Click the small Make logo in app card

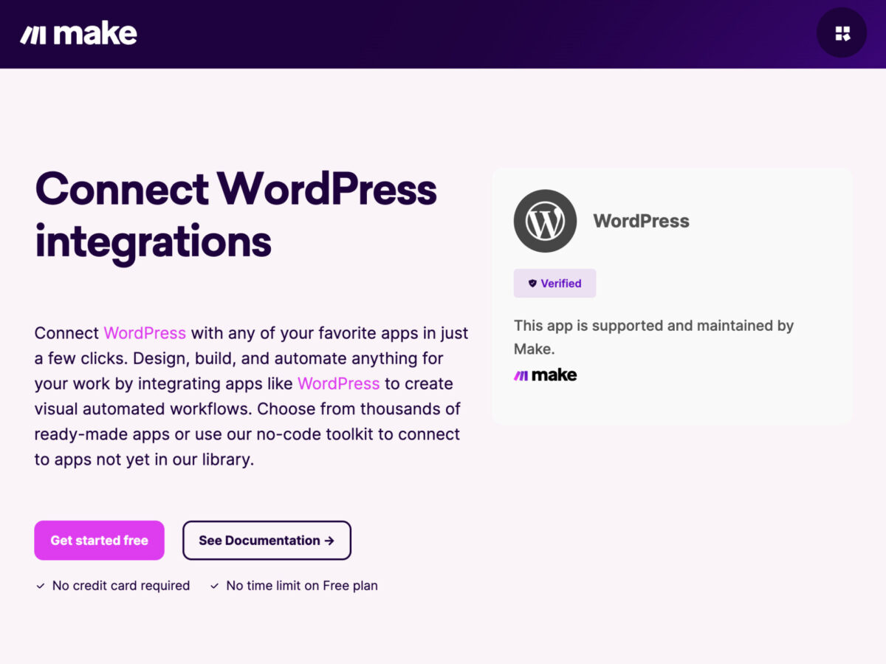(545, 375)
